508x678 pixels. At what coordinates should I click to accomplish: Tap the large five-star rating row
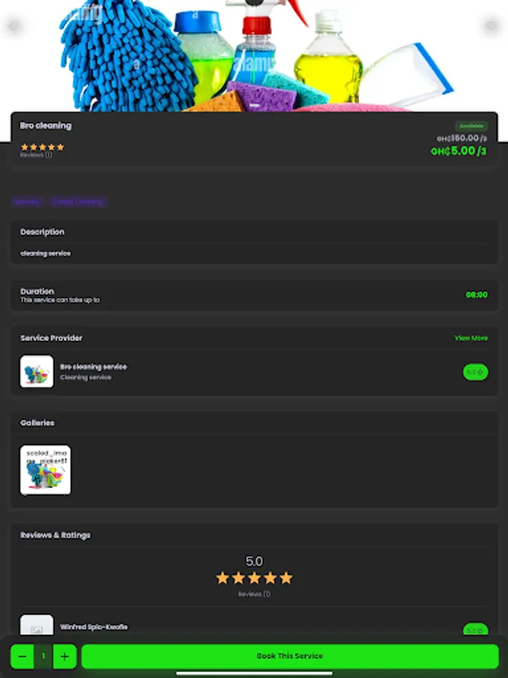[254, 578]
